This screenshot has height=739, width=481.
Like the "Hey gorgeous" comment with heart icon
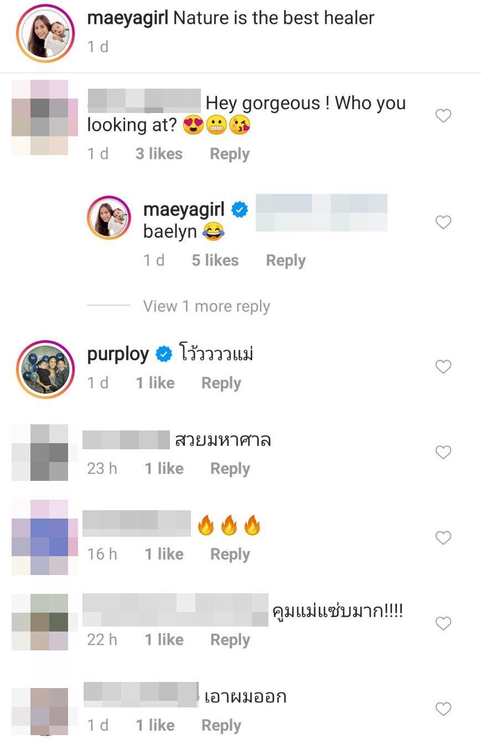443,116
